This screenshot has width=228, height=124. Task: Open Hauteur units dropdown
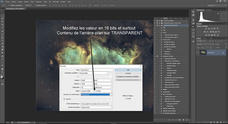103,84
